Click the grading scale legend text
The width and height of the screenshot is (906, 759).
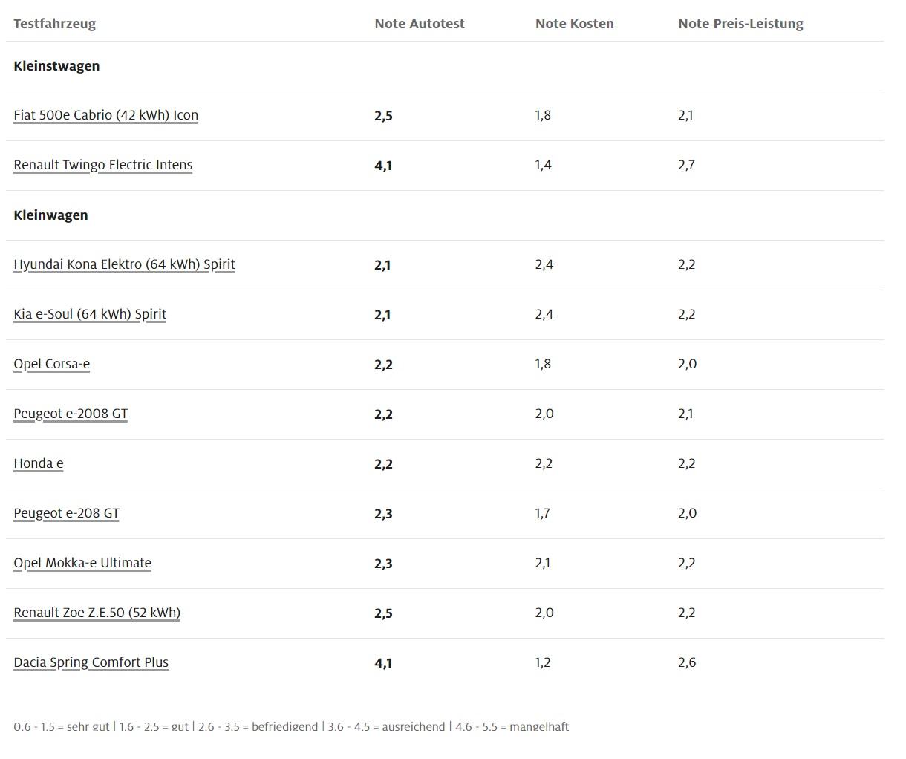coord(291,726)
